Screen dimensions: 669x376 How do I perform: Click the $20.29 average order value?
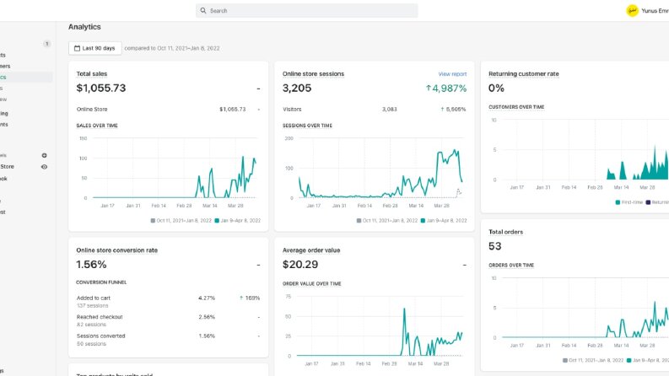(300, 265)
